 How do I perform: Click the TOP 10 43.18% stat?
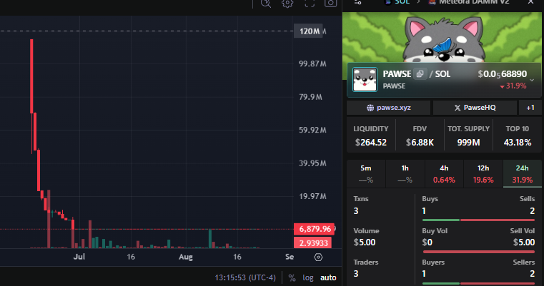(518, 136)
